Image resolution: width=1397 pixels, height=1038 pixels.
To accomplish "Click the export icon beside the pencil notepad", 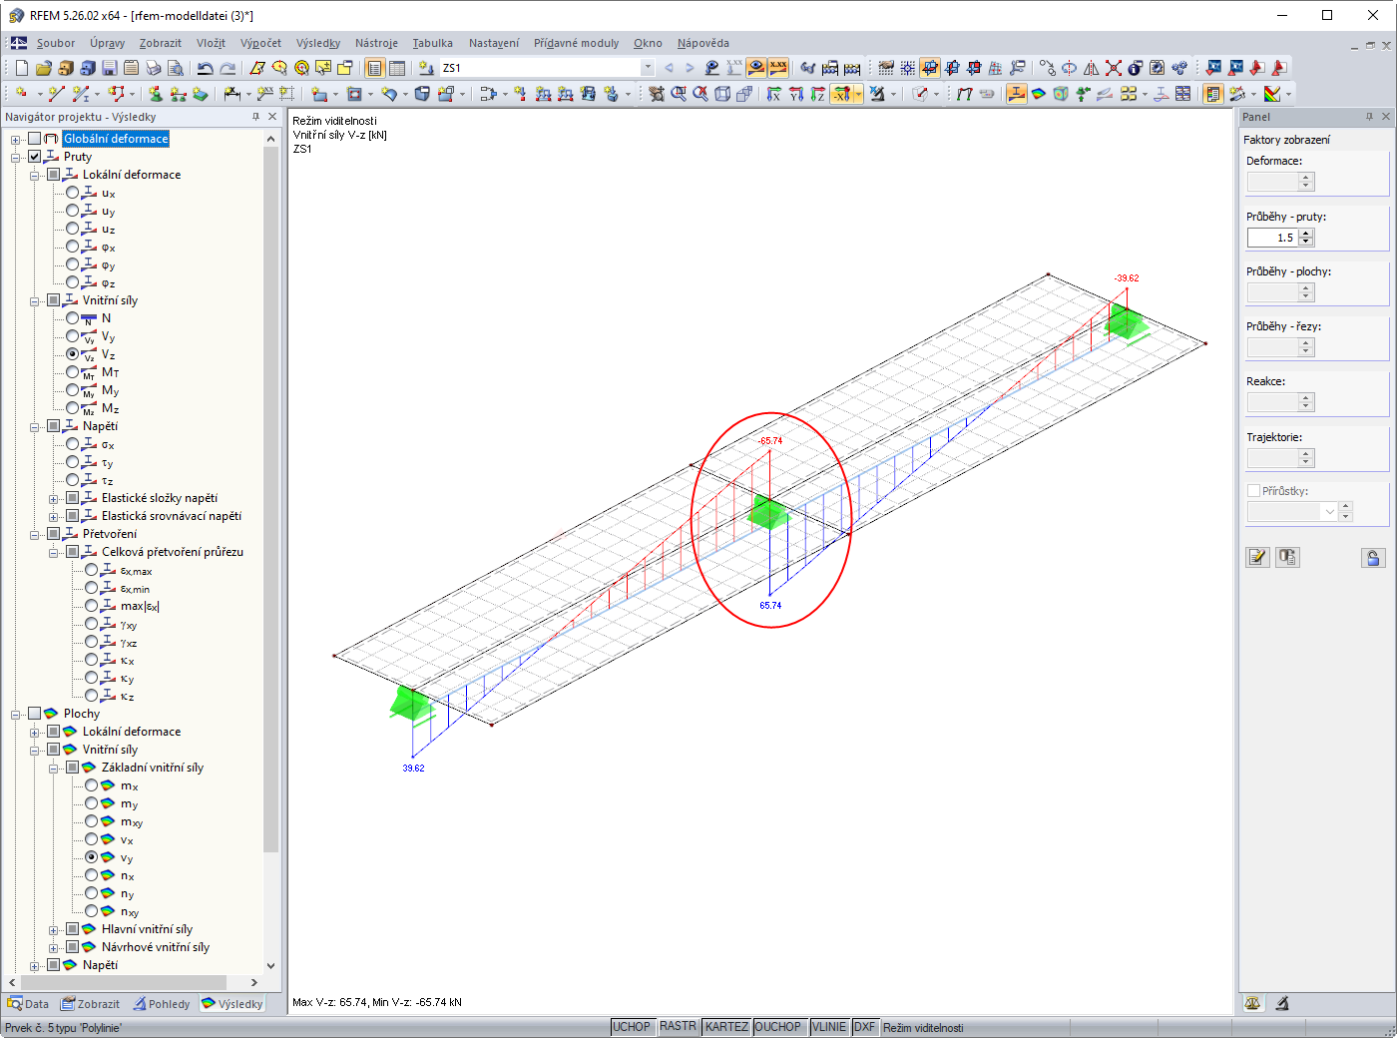I will pyautogui.click(x=1287, y=557).
